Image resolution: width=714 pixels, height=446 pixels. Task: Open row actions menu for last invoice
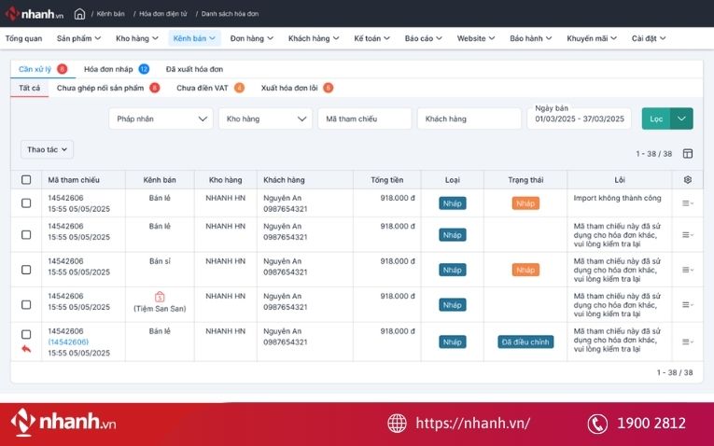point(688,342)
